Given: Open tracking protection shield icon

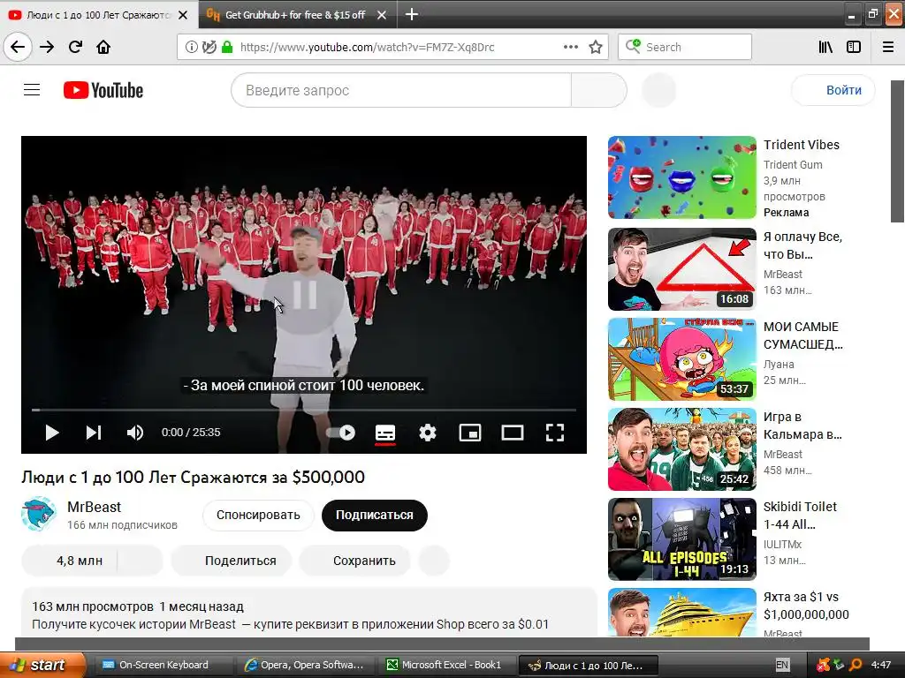Looking at the screenshot, I should (209, 48).
